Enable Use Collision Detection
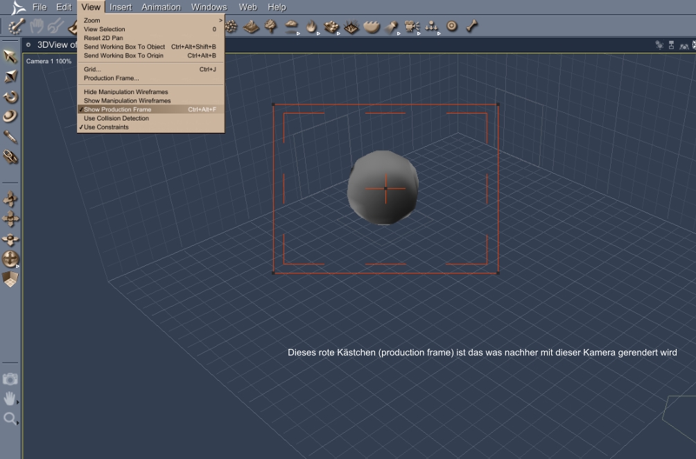Viewport: 696px width, 459px height. 151,118
